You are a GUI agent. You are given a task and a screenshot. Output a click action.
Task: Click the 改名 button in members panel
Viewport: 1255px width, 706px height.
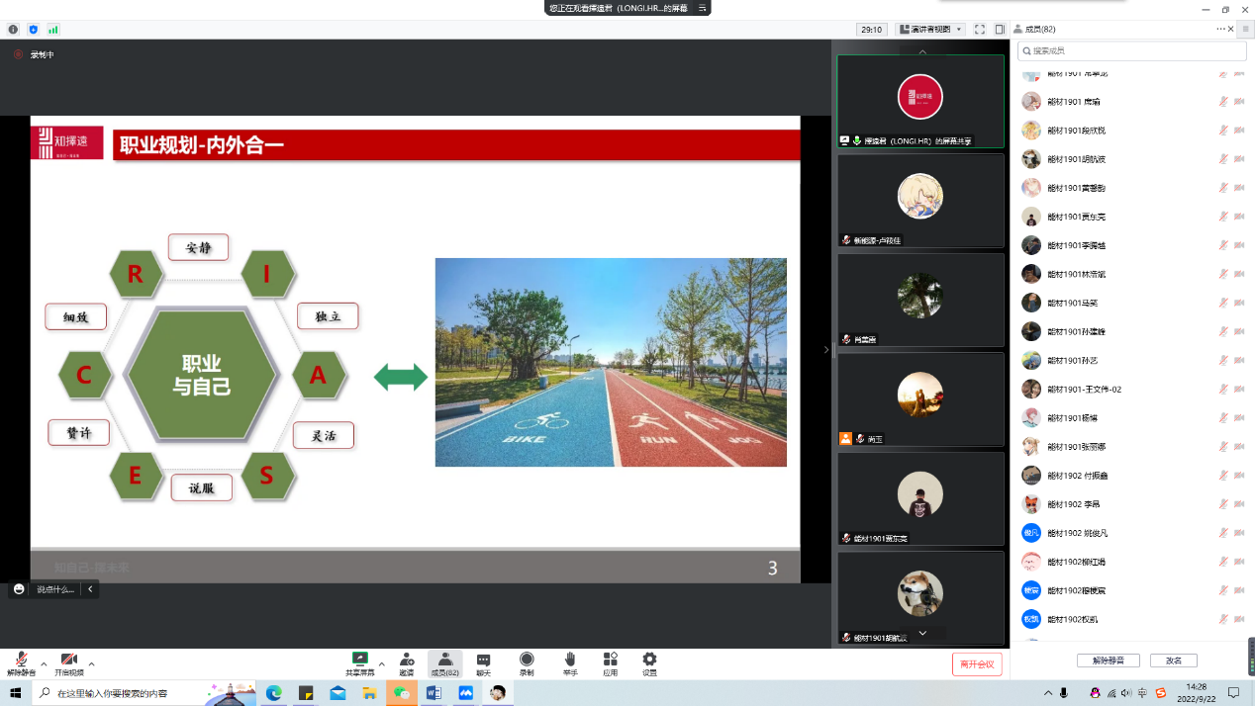[x=1174, y=661]
